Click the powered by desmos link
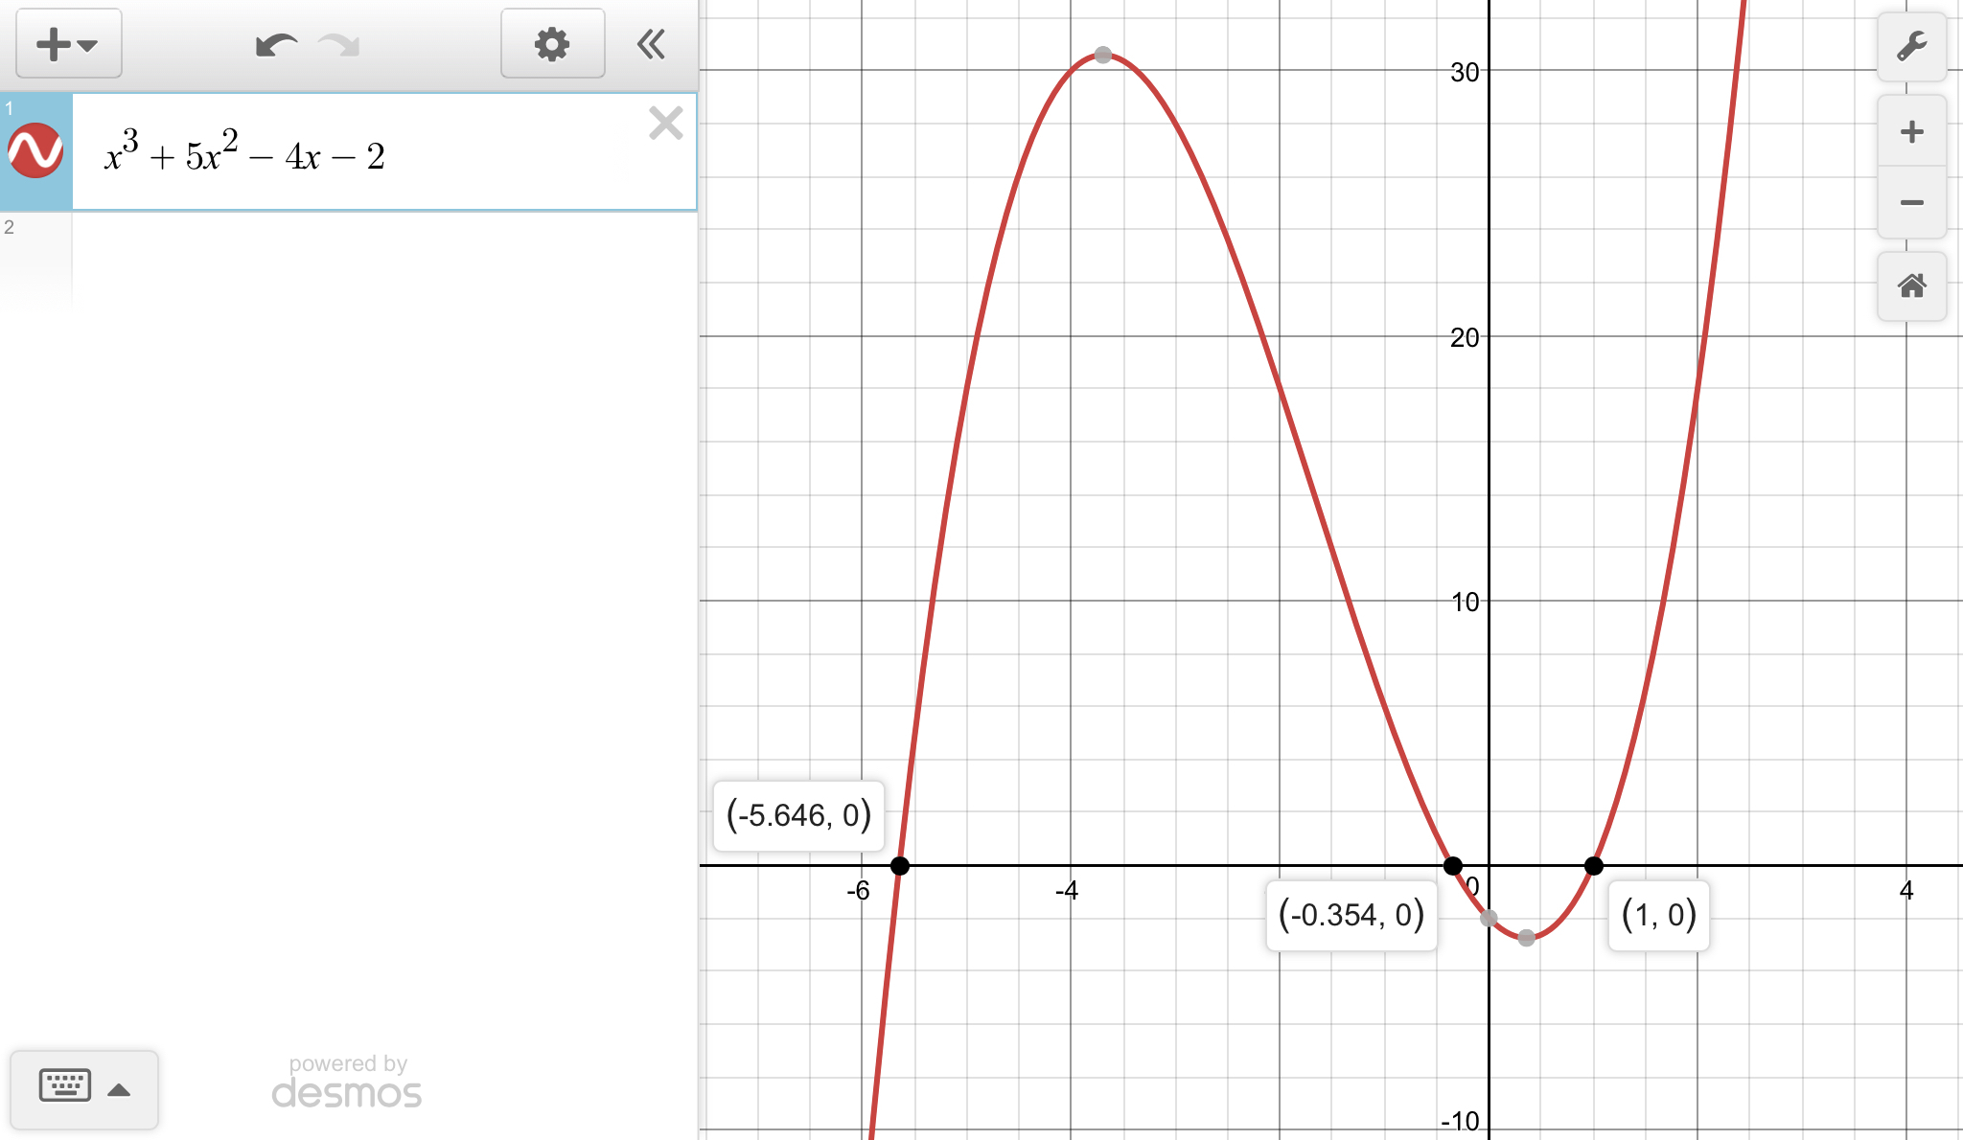Viewport: 1963px width, 1140px height. [346, 1083]
